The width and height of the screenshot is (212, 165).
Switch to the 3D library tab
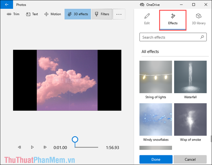point(199,19)
